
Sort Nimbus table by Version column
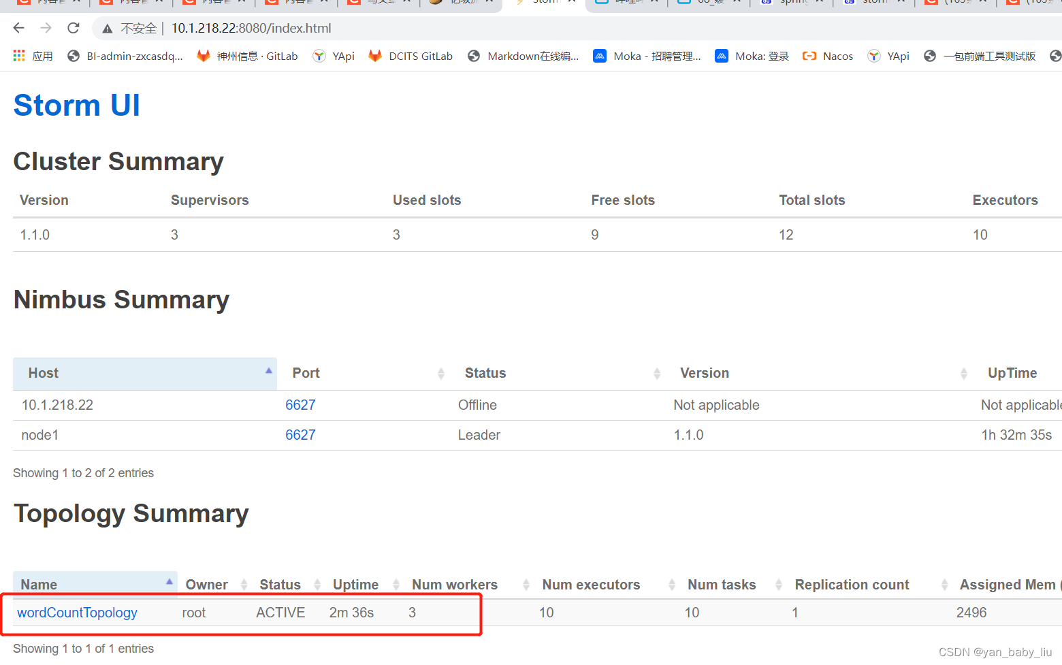tap(819, 373)
